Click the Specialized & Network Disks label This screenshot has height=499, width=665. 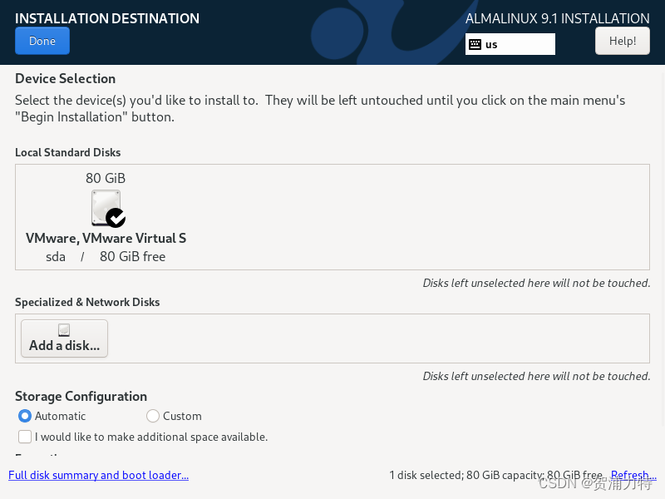point(87,302)
